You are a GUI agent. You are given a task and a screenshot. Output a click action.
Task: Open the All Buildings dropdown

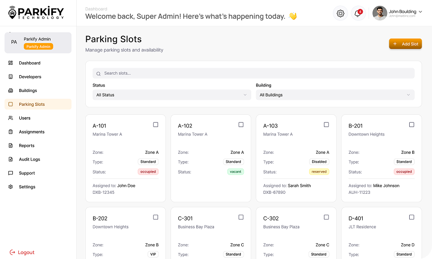click(x=335, y=95)
